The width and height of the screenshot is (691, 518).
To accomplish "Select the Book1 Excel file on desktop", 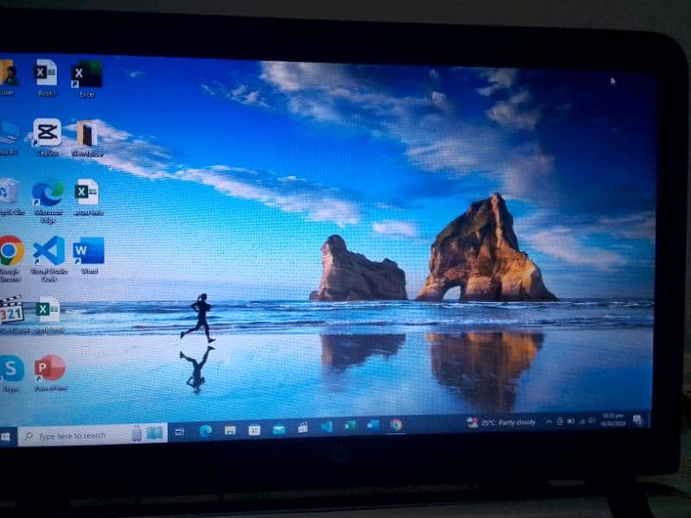I will [47, 77].
